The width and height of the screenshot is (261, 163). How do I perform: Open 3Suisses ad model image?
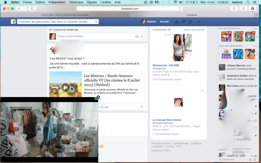[x=178, y=48]
